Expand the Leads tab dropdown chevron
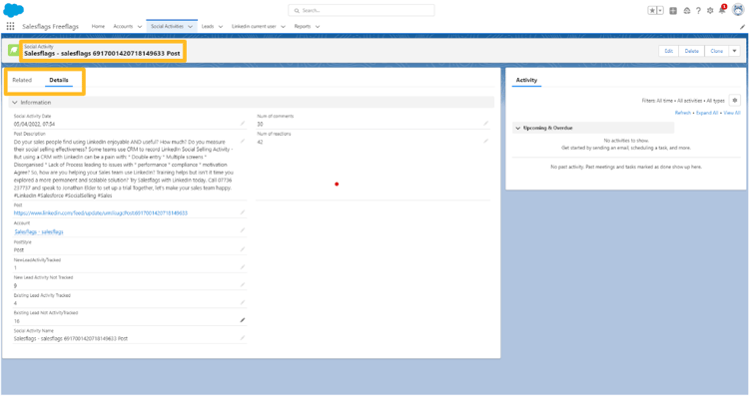The width and height of the screenshot is (749, 396). click(221, 27)
